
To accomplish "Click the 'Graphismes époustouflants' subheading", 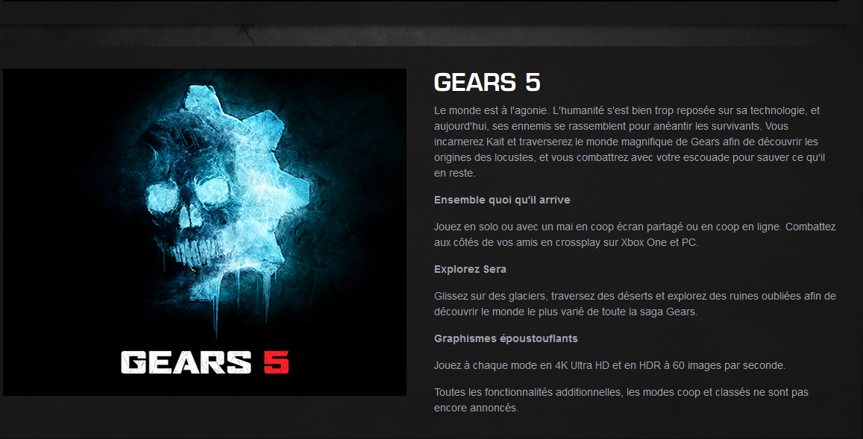I will click(x=506, y=338).
